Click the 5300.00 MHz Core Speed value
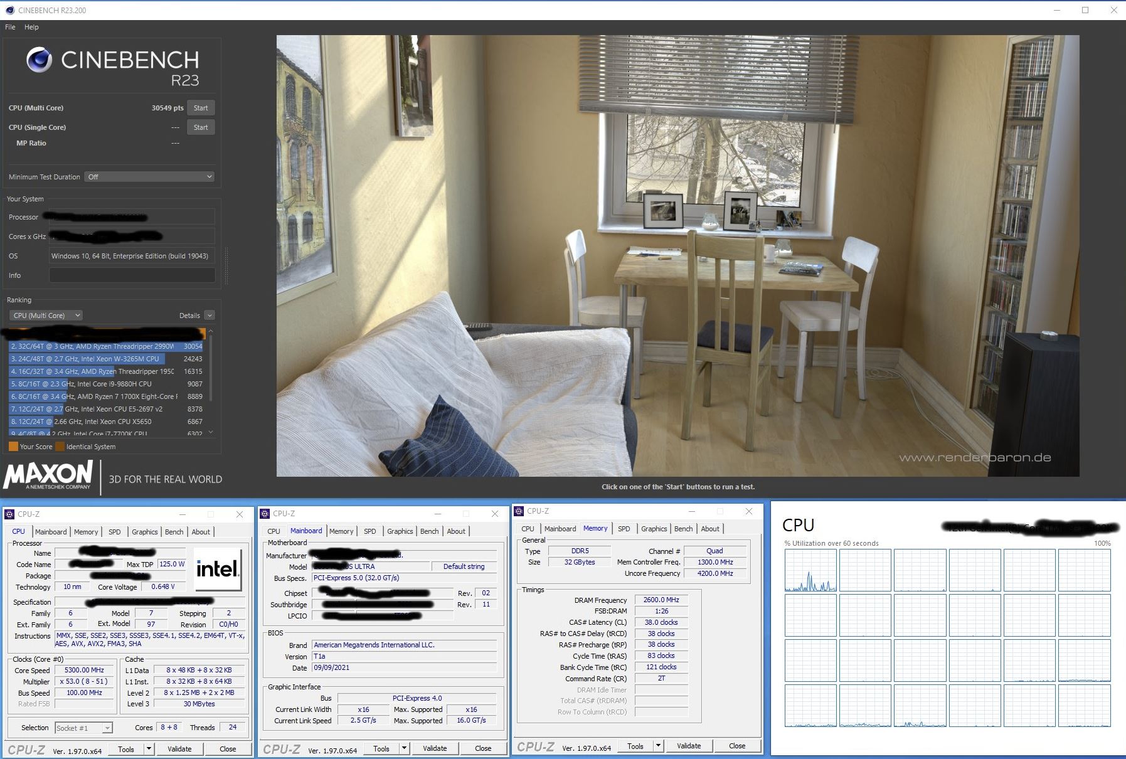1126x759 pixels. click(x=84, y=670)
